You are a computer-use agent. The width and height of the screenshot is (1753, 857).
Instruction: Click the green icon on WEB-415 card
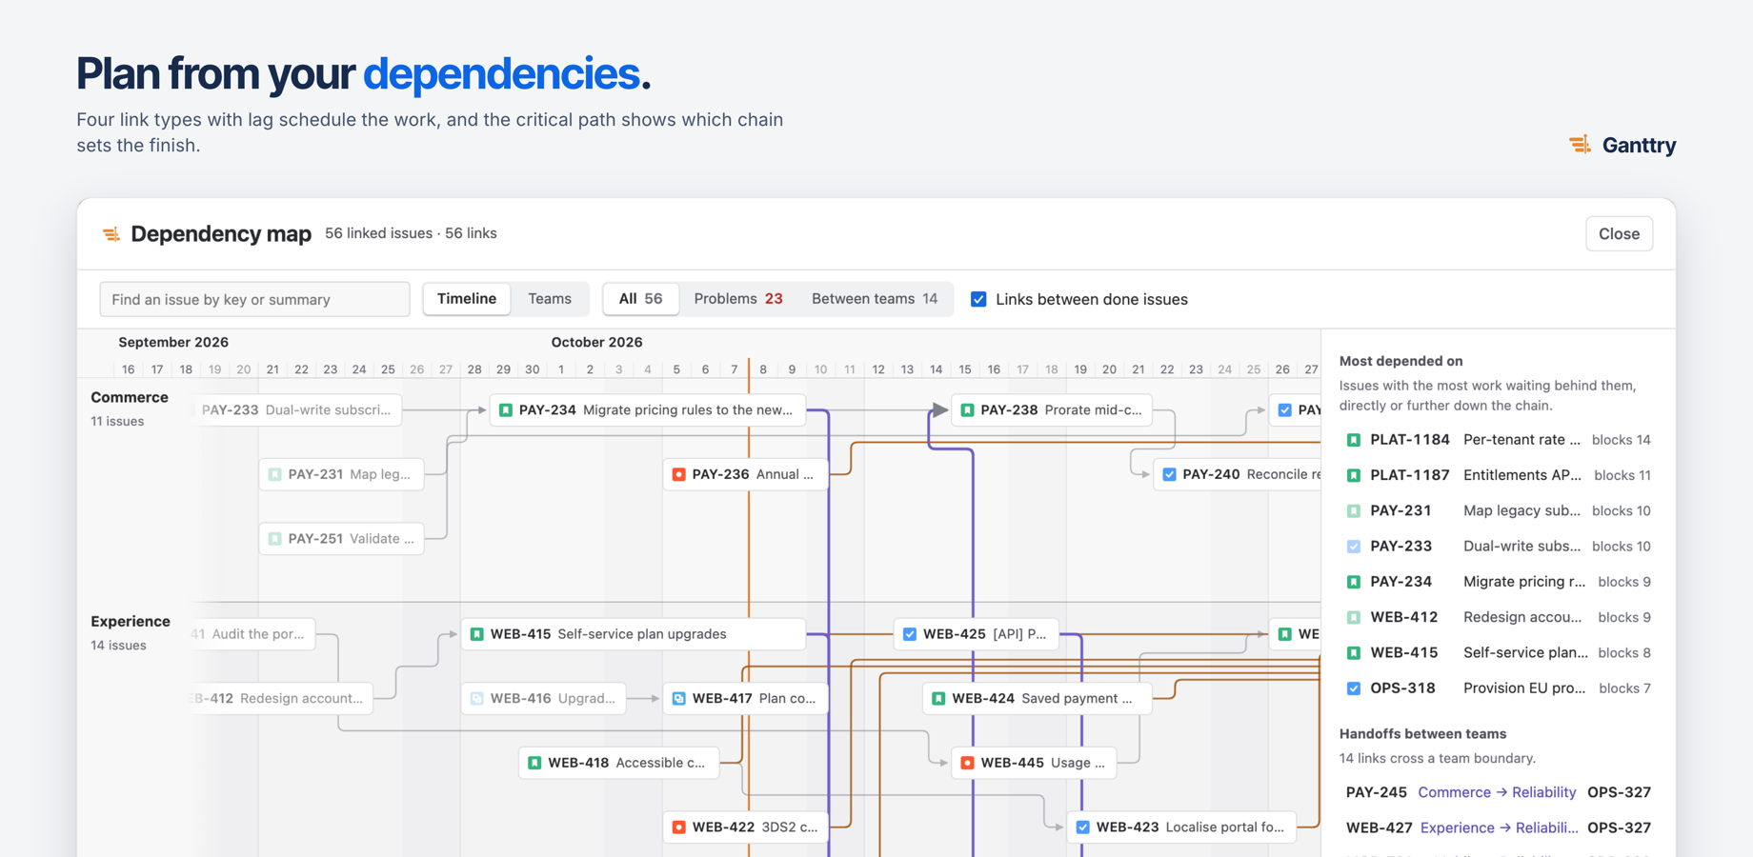[477, 634]
